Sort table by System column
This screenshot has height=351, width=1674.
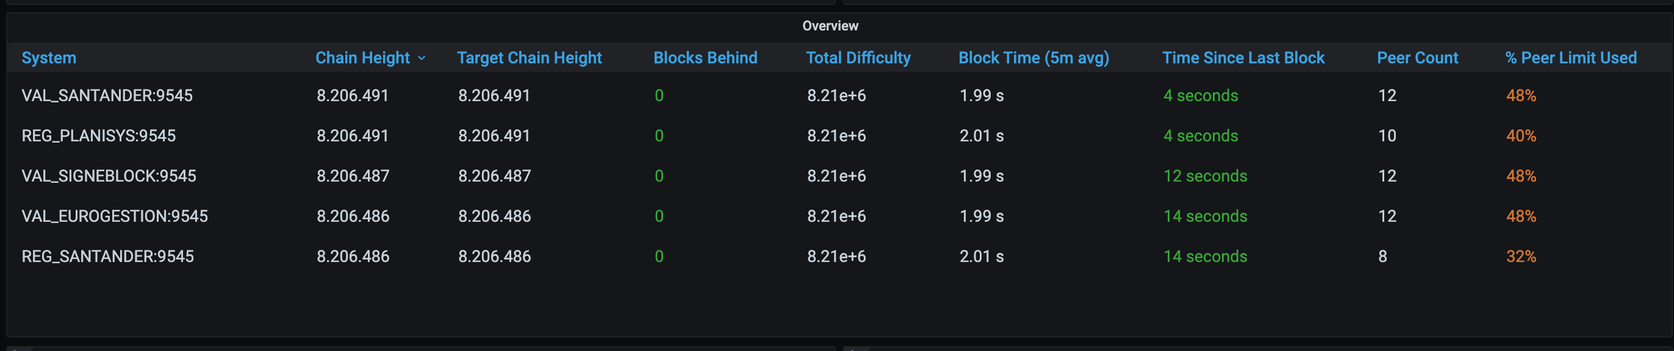click(x=49, y=58)
